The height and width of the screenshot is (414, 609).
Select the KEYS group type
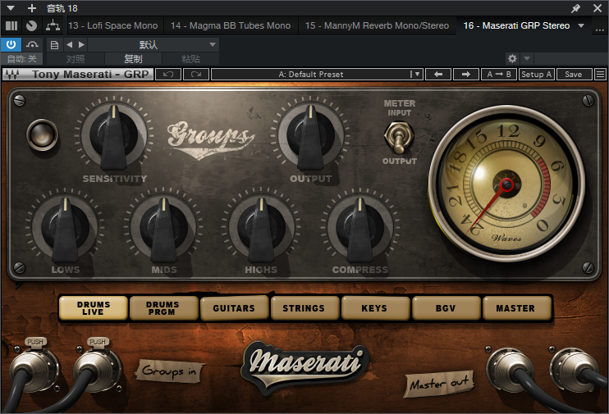pyautogui.click(x=374, y=308)
